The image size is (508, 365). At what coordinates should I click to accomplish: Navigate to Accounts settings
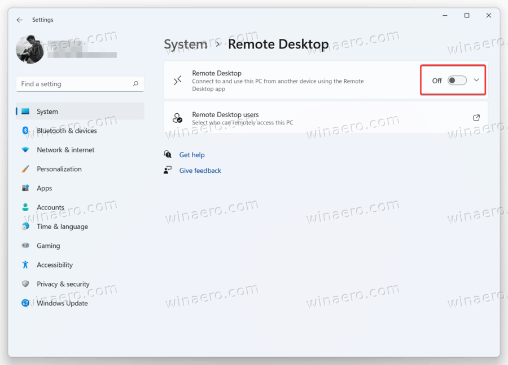click(x=80, y=207)
